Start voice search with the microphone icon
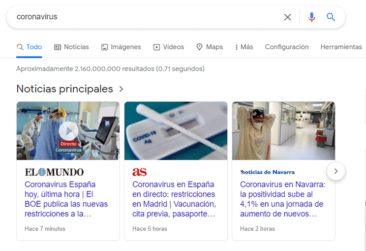The image size is (366, 251). (x=312, y=17)
